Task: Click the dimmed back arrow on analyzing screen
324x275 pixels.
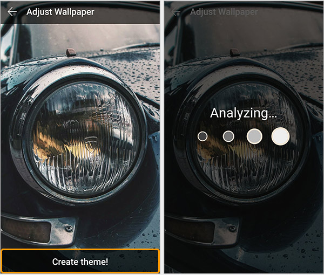Action: (176, 12)
